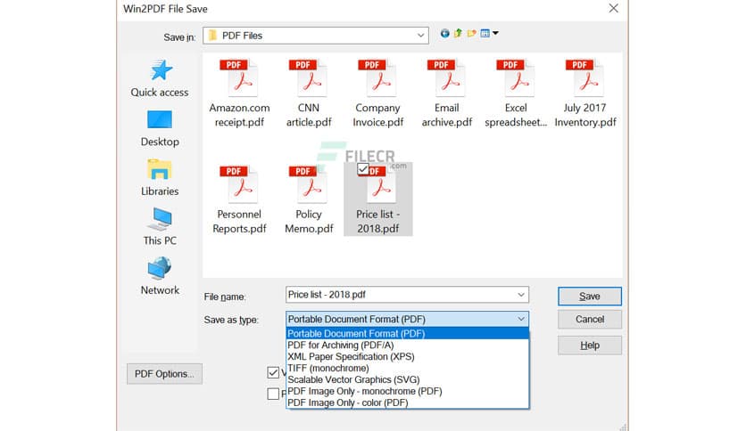Viewport: 746px width, 431px height.
Task: Select Policy Memo.pdf file
Action: [x=309, y=199]
